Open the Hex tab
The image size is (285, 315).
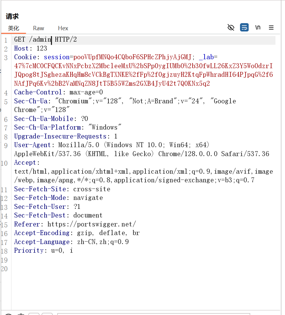click(x=63, y=28)
